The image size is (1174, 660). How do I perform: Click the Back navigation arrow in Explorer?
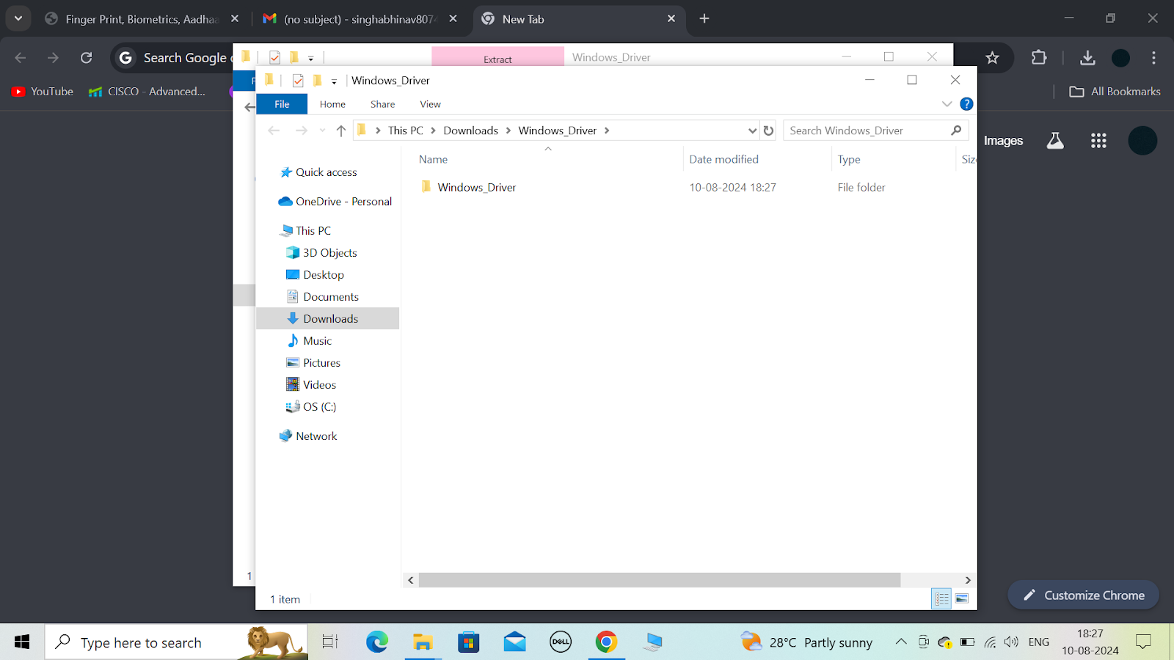tap(274, 131)
